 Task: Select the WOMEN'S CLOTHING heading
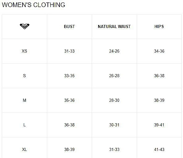pos(34,5)
